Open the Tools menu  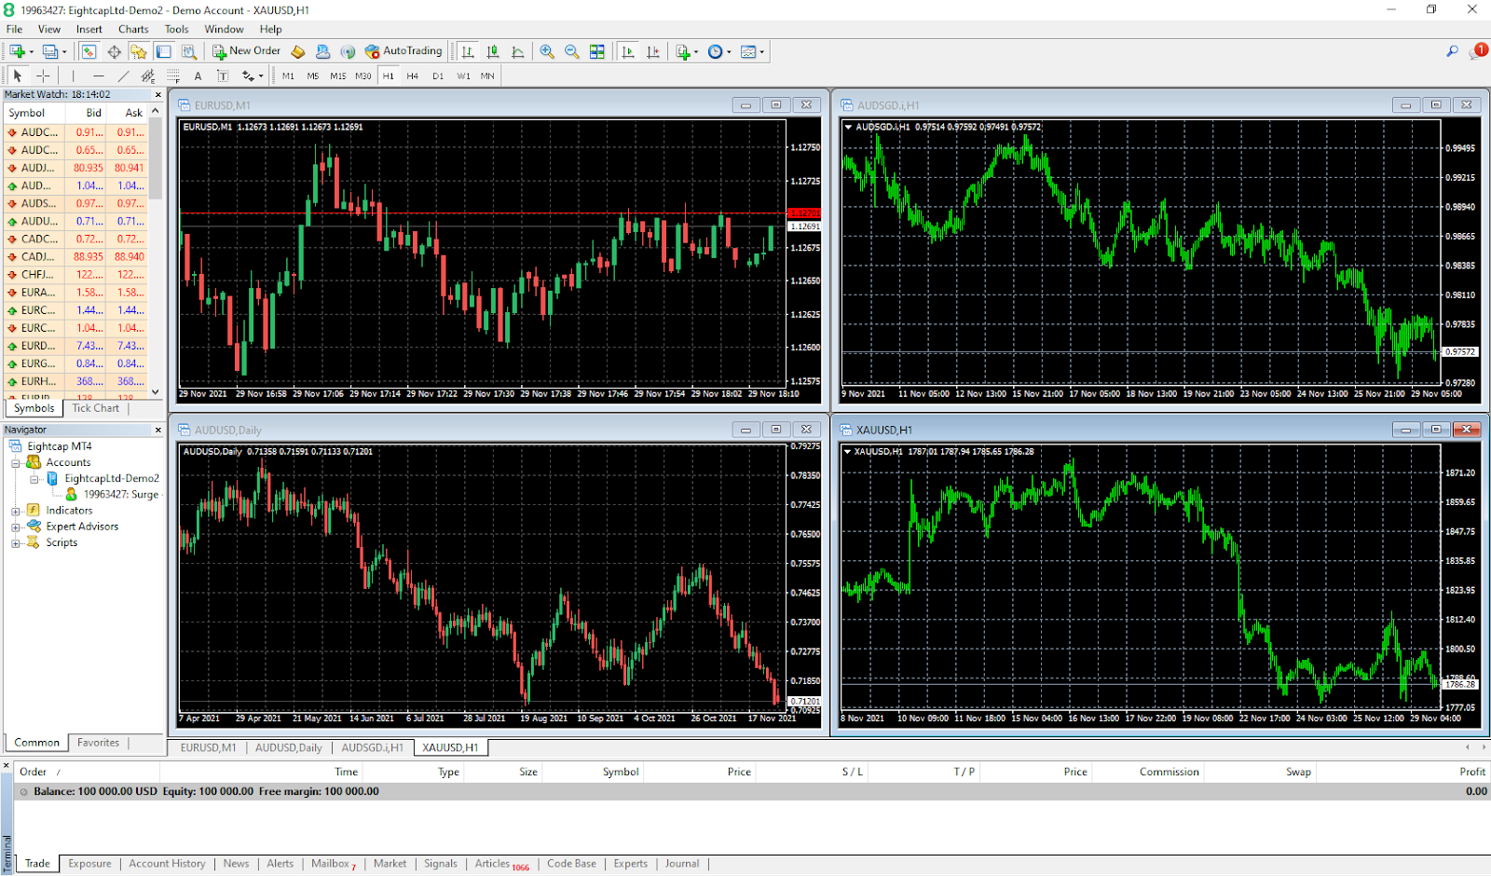pyautogui.click(x=177, y=29)
